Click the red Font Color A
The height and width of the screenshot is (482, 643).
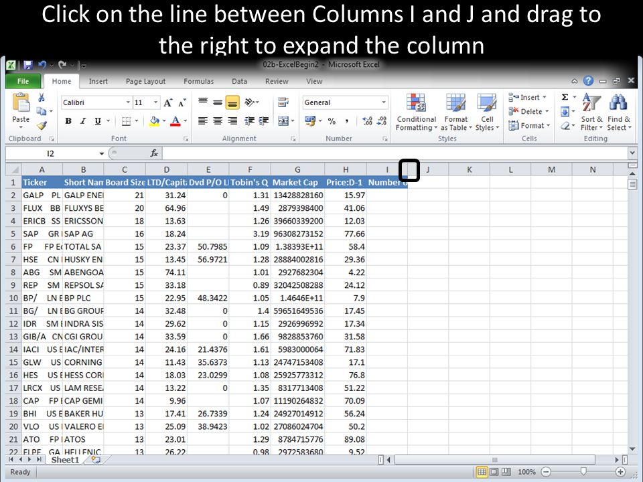point(175,121)
